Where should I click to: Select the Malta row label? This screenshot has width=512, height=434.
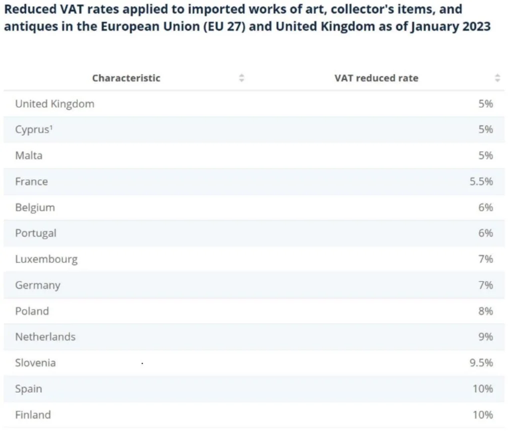point(28,155)
